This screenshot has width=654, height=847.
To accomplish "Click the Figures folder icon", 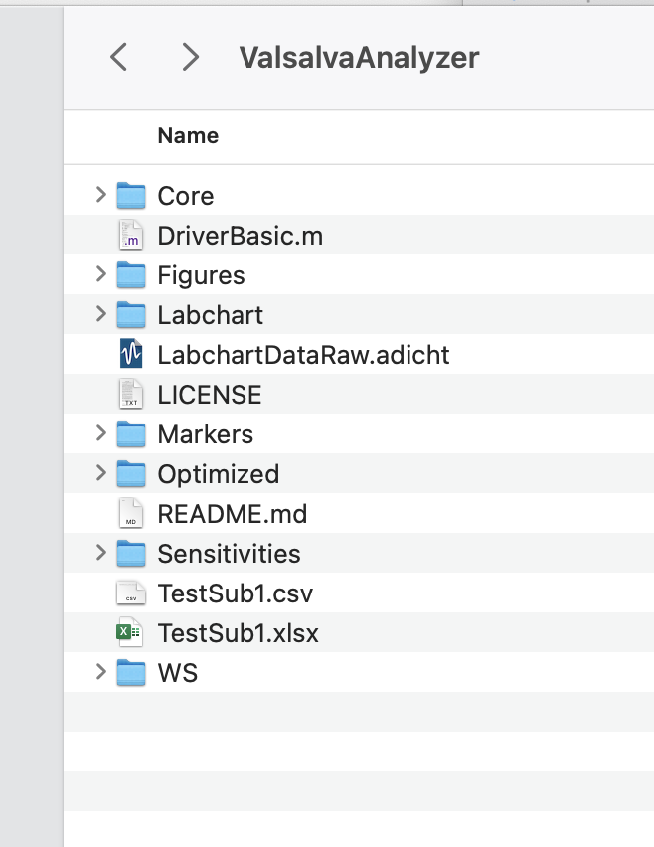I will click(x=131, y=275).
